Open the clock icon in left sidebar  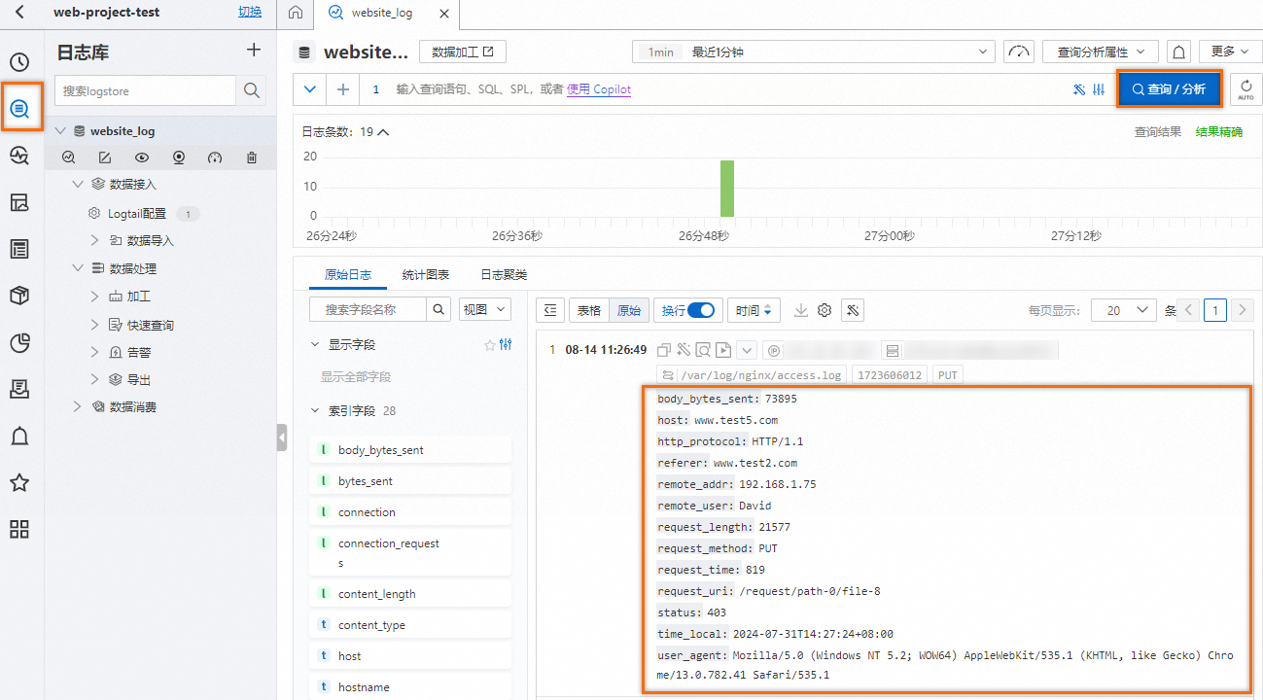tap(19, 63)
